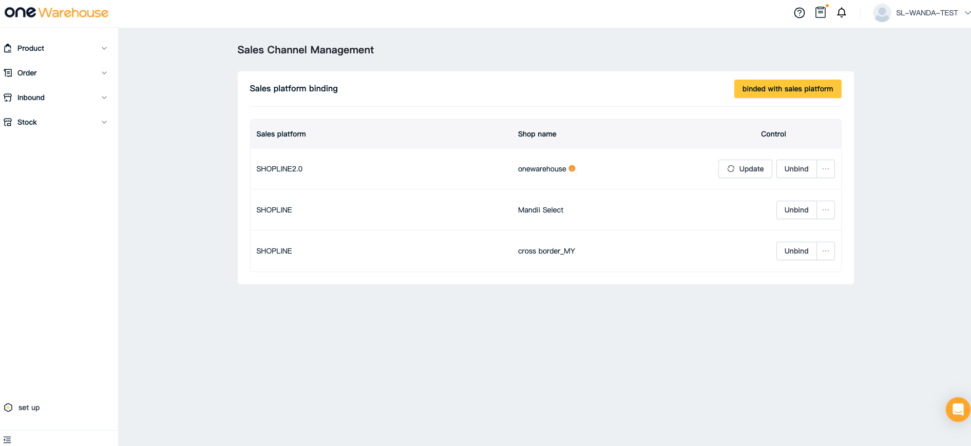Click the Mandii Select shop name
This screenshot has width=971, height=446.
540,210
